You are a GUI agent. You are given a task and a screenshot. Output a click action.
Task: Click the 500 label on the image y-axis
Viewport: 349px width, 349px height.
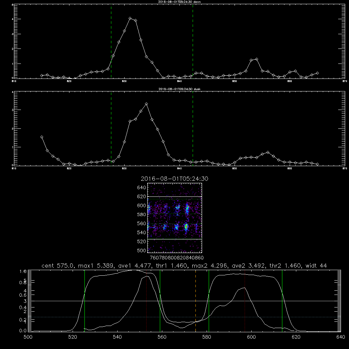[x=142, y=250]
